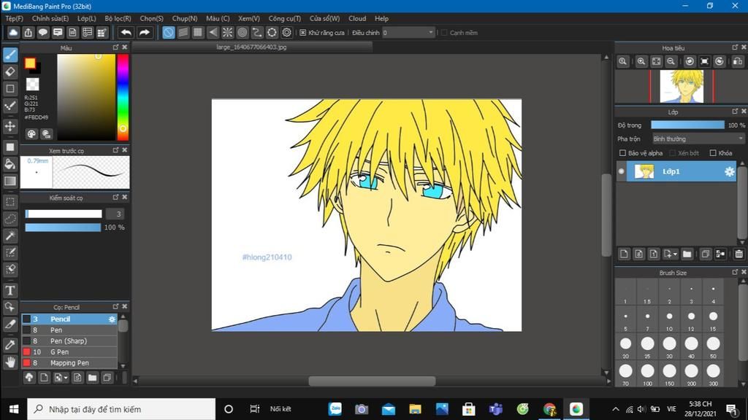Click the orange foreground color swatch

click(x=30, y=63)
